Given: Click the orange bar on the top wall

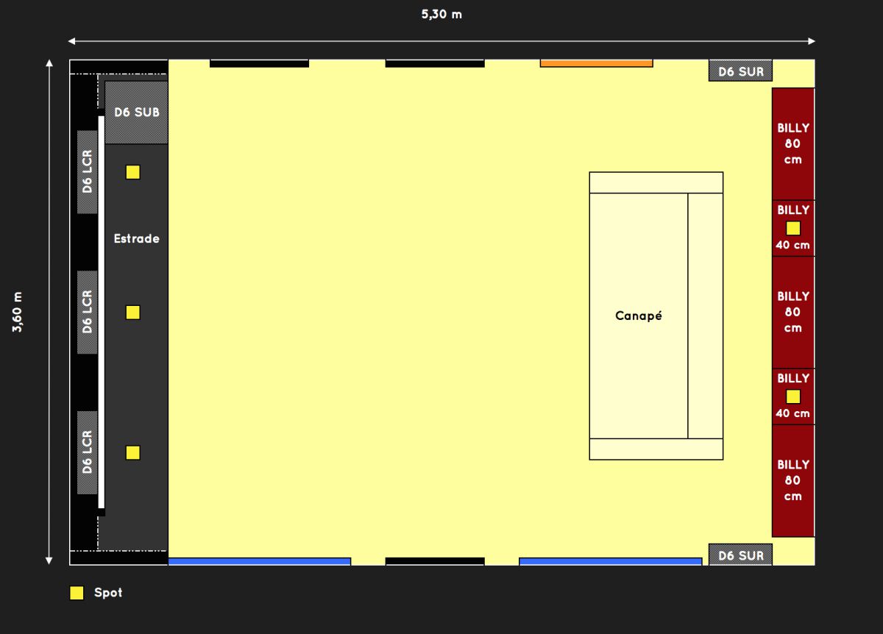Looking at the screenshot, I should pyautogui.click(x=596, y=63).
